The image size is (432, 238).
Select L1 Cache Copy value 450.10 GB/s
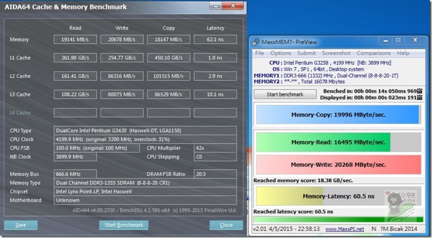(168, 57)
